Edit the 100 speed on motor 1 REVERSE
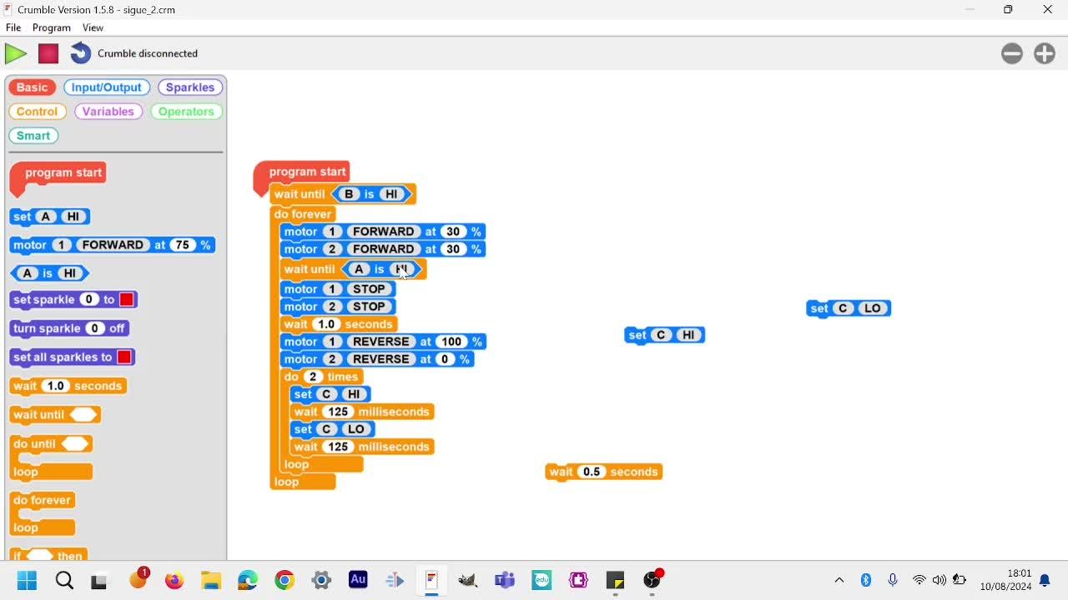This screenshot has width=1068, height=600. 451,342
